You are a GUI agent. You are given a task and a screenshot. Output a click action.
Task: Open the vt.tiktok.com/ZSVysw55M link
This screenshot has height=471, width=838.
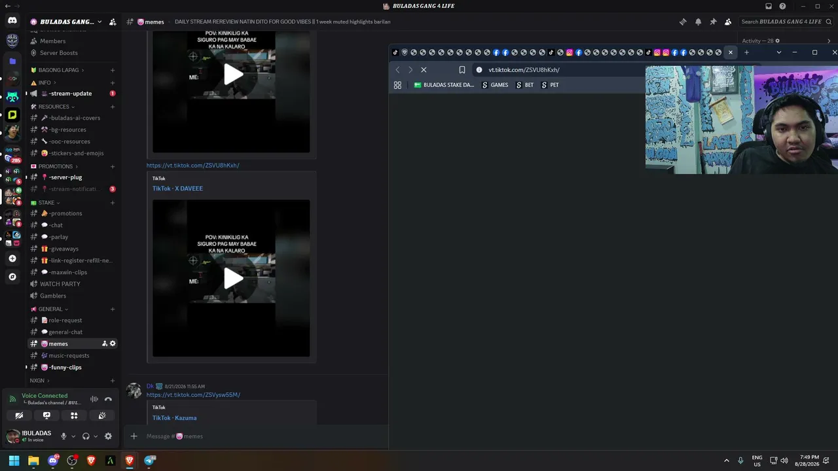[193, 395]
